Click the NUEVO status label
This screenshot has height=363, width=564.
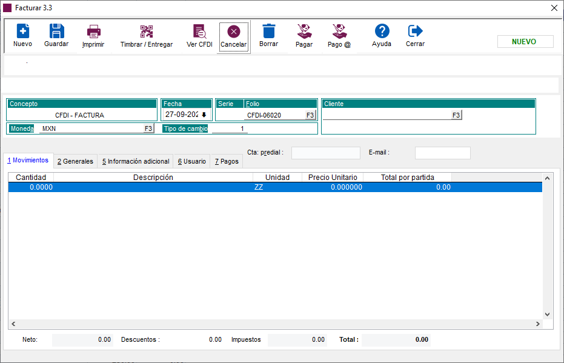[x=525, y=42]
